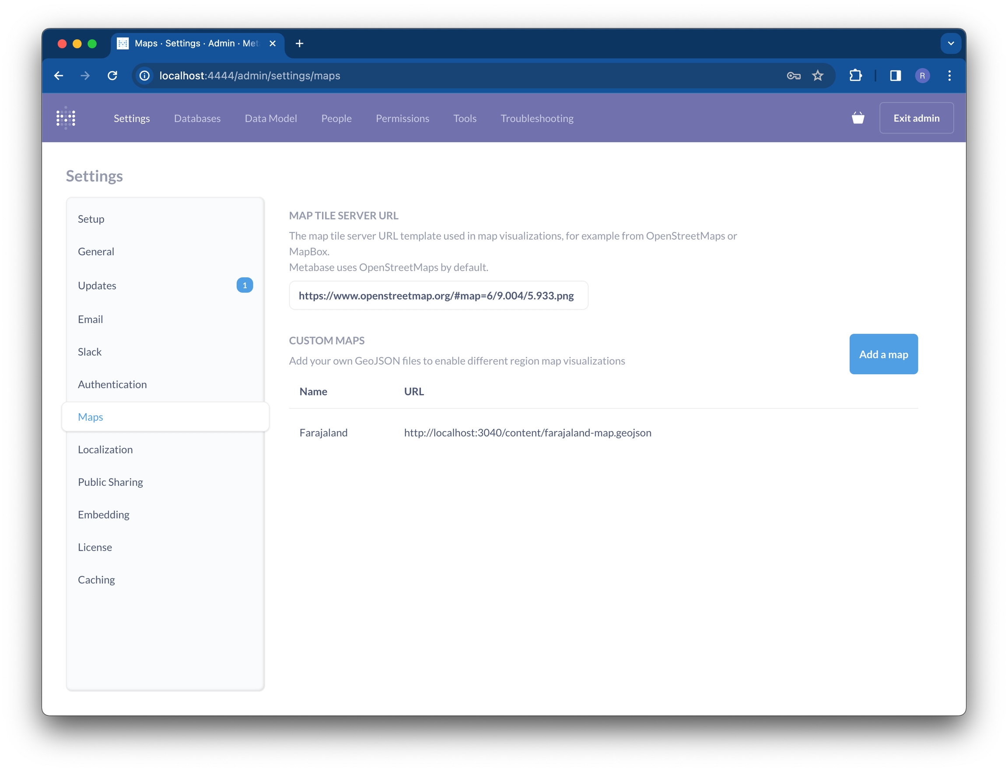
Task: Open the store basket icon
Action: tap(857, 118)
